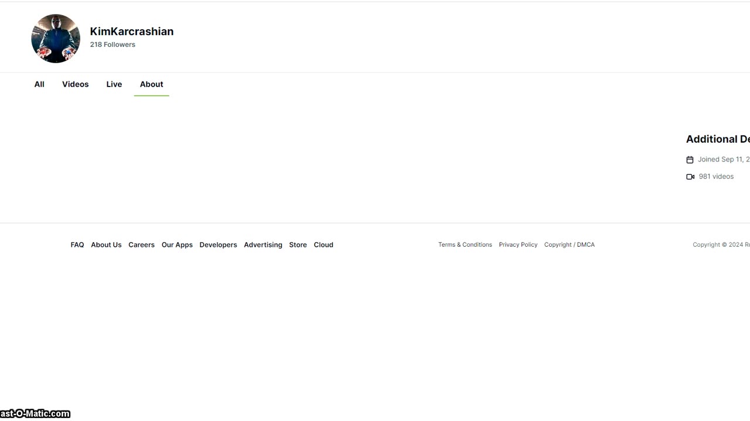Open the FAQ footer link
The height and width of the screenshot is (421, 750).
(x=77, y=245)
